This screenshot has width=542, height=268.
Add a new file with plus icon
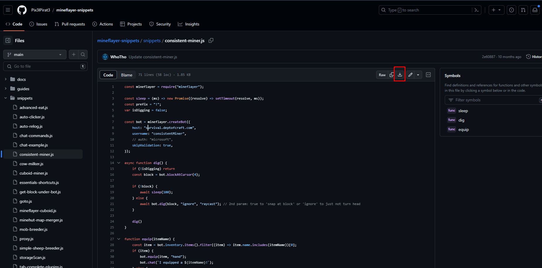pos(74,54)
